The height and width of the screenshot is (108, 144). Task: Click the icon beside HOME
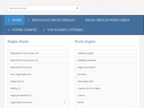point(9,20)
